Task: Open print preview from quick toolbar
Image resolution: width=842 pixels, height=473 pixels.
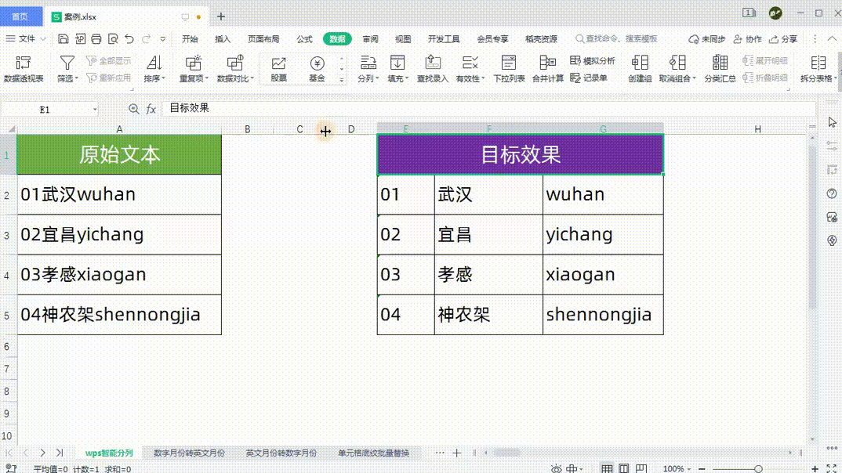Action: [x=113, y=38]
